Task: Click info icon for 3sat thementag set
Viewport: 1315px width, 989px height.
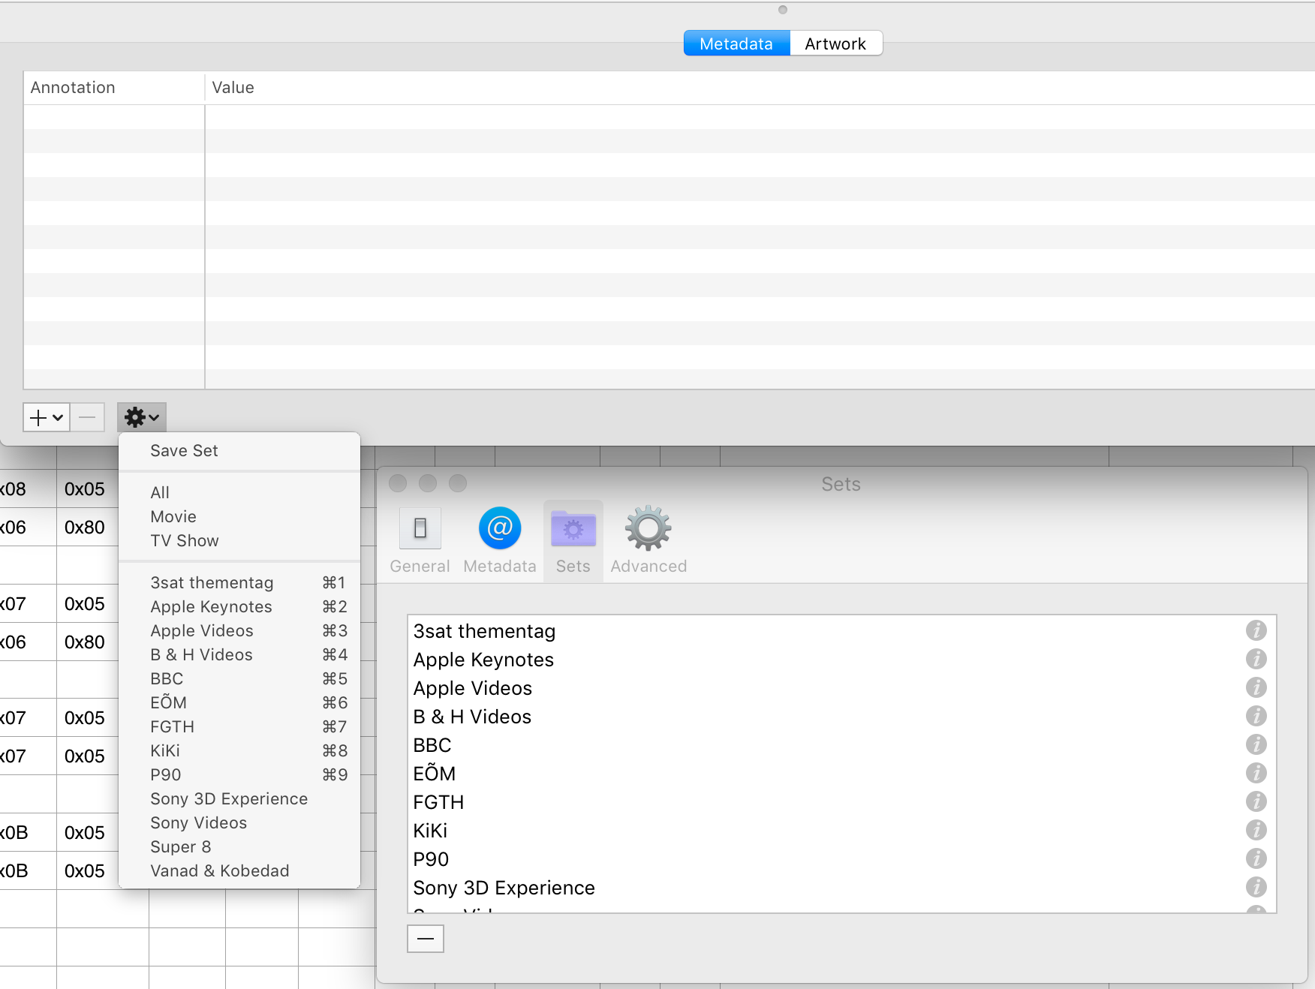Action: (1256, 630)
